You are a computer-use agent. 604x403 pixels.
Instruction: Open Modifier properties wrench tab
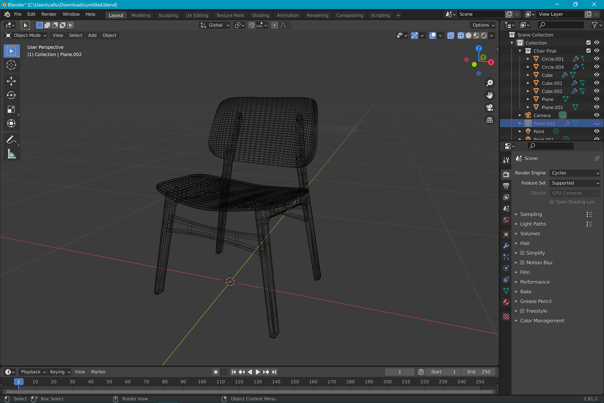tap(506, 246)
